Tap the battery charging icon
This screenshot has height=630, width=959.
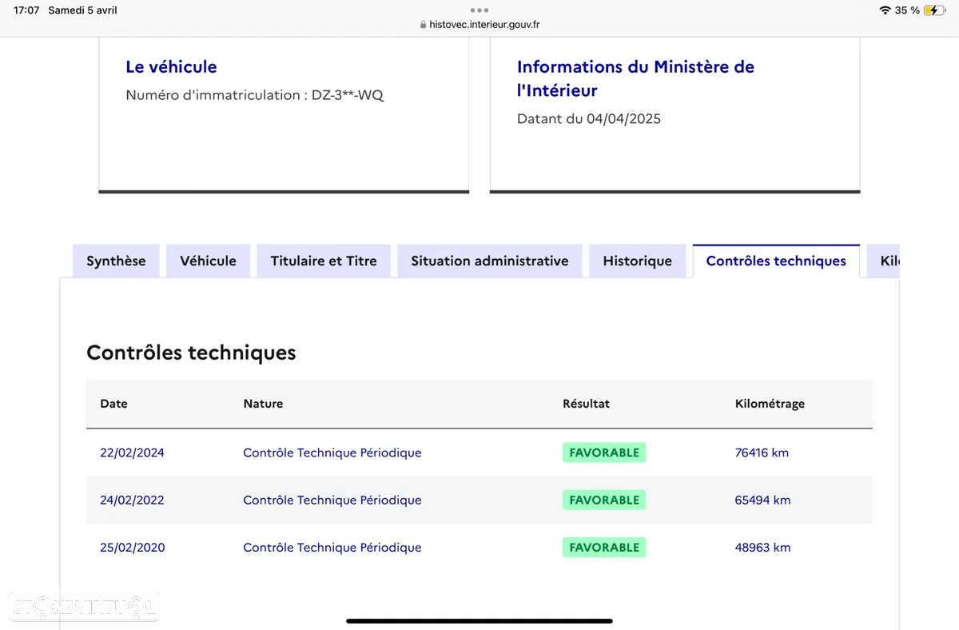[934, 10]
